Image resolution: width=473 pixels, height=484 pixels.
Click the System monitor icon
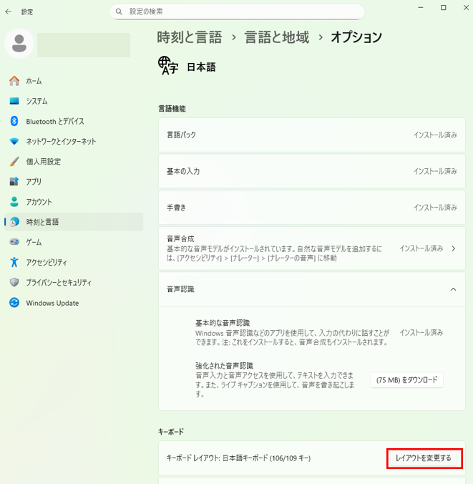tap(14, 101)
